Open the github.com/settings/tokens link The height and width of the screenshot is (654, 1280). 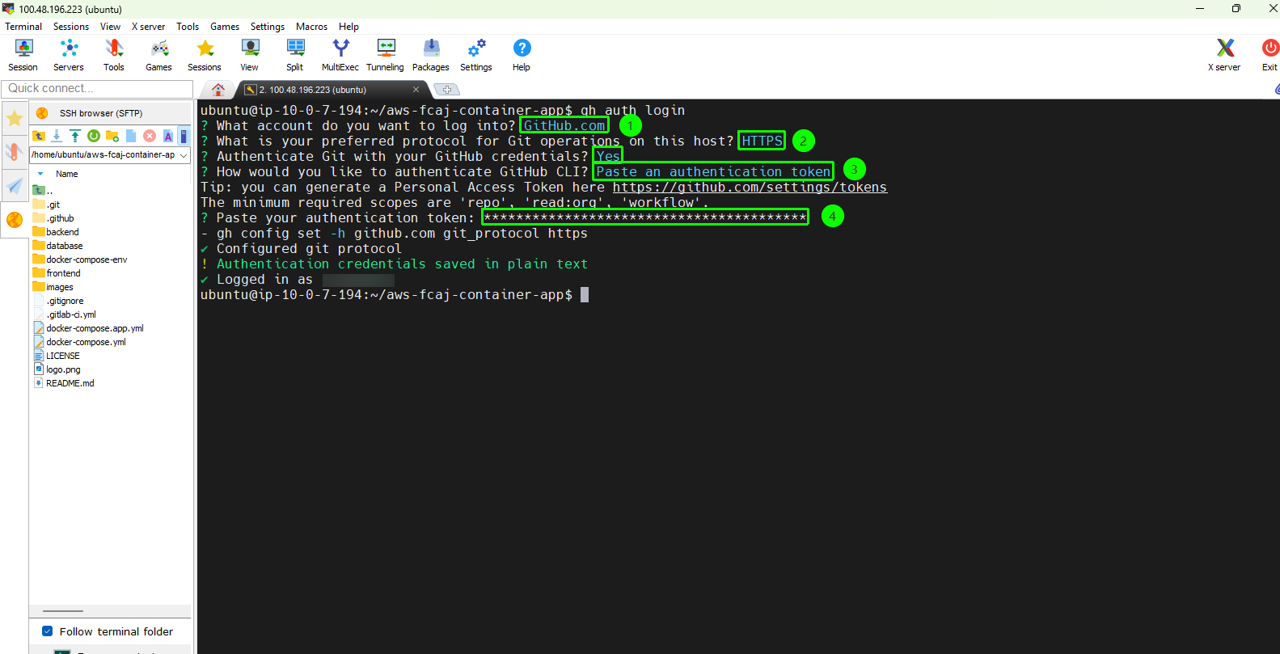coord(750,188)
